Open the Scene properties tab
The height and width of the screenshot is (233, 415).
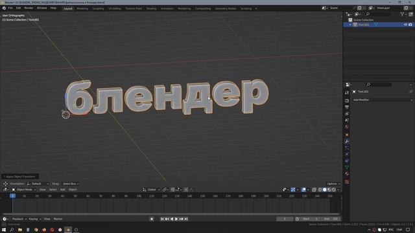347,120
